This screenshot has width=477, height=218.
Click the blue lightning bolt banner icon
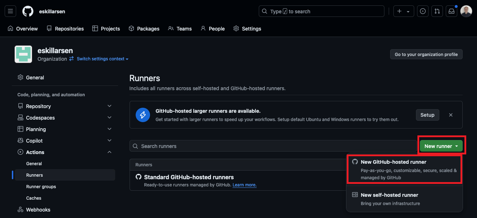click(143, 115)
